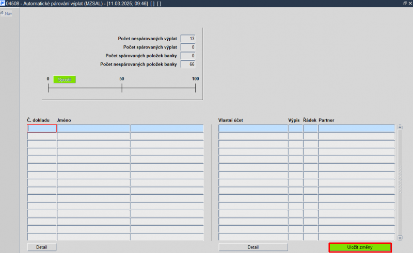This screenshot has width=413, height=253.
Task: Click the Uložit změny button
Action: coord(360,247)
